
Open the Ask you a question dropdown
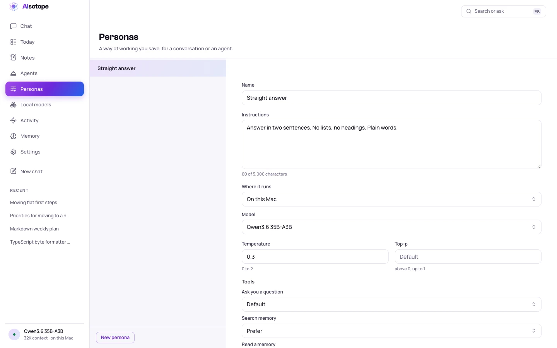coord(391,304)
